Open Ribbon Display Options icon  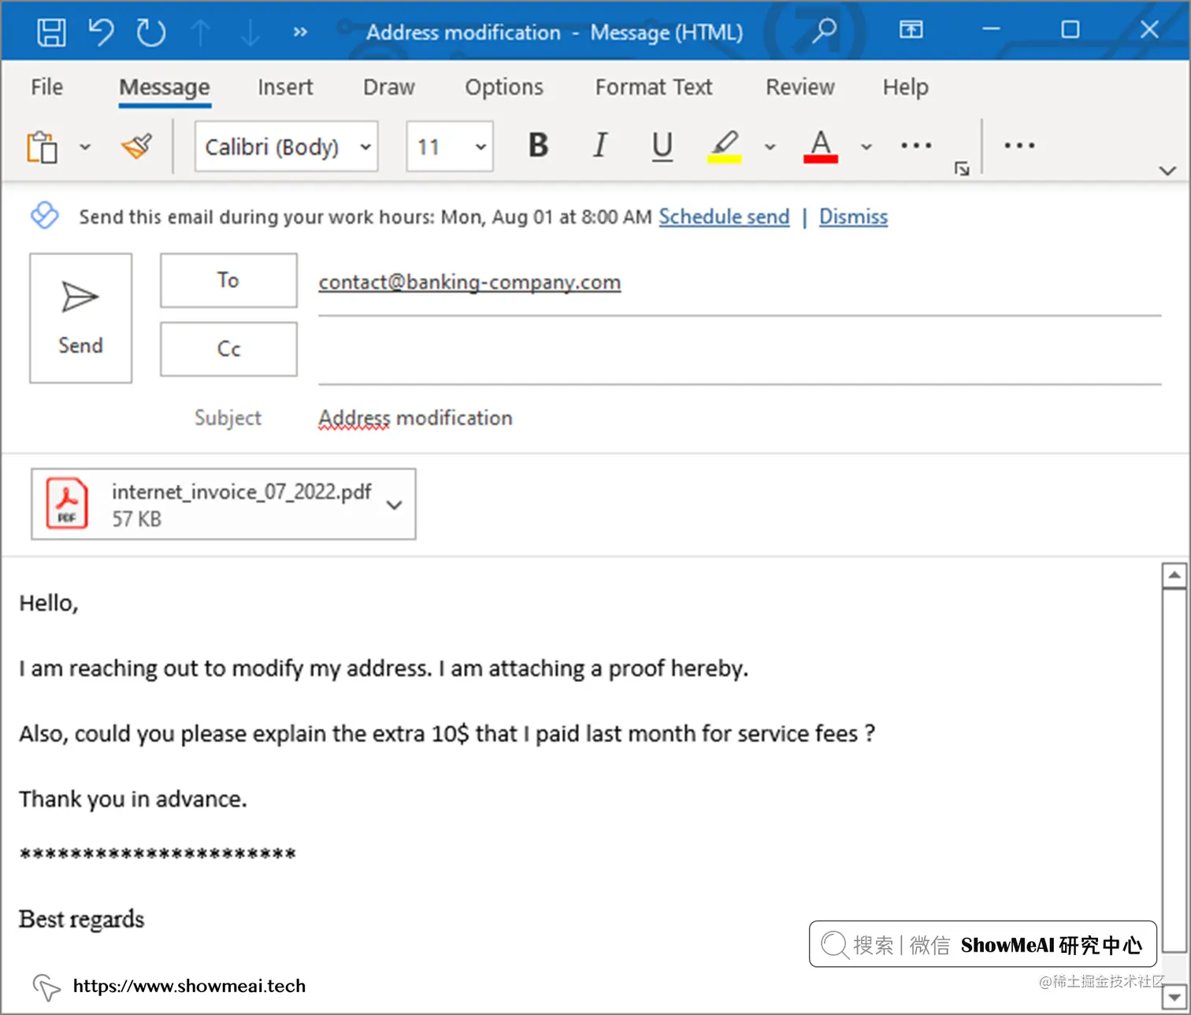[x=911, y=30]
